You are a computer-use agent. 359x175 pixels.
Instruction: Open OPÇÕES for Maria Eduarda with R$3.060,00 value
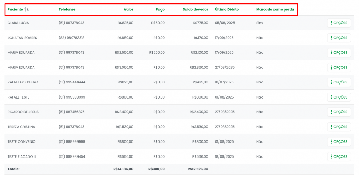(x=339, y=67)
